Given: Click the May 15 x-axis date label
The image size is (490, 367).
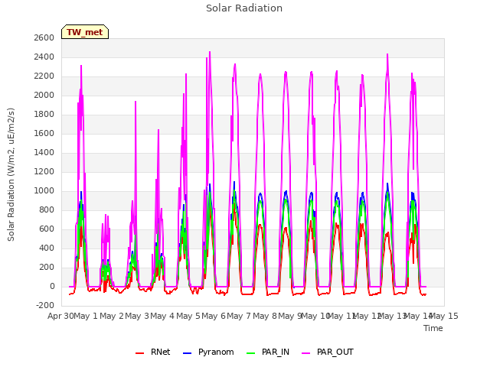Looking at the screenshot, I should coord(444,316).
